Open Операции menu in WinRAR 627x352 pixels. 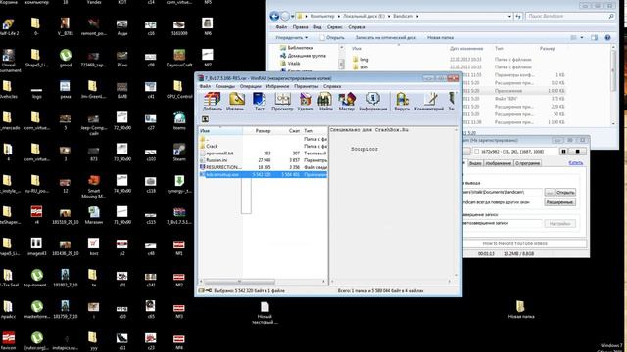tap(251, 86)
